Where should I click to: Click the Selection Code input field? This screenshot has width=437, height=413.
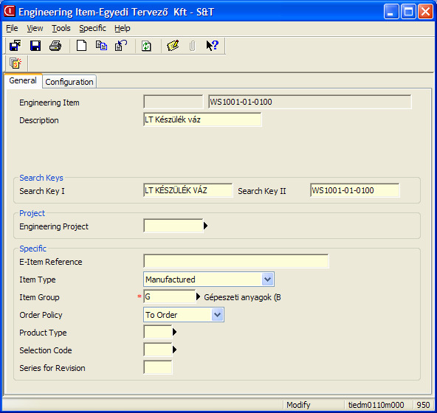point(158,350)
